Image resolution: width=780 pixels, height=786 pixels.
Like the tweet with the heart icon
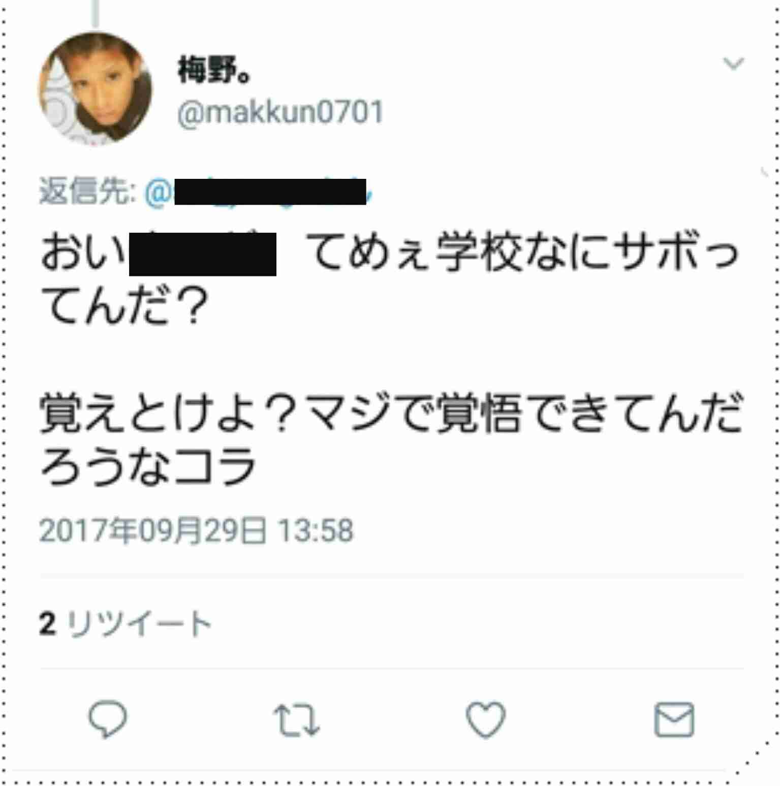(x=485, y=719)
